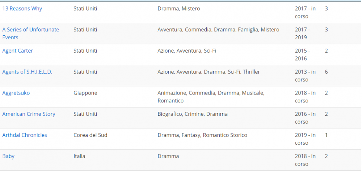Select the season count 6 cell
The height and width of the screenshot is (171, 362).
point(326,72)
